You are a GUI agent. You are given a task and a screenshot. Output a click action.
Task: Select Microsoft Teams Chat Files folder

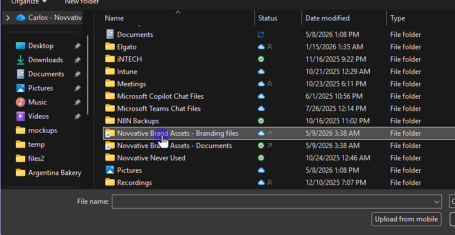tap(279, 109)
